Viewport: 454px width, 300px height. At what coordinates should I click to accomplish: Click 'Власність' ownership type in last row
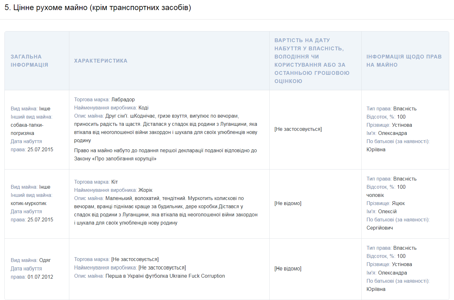[404, 248]
